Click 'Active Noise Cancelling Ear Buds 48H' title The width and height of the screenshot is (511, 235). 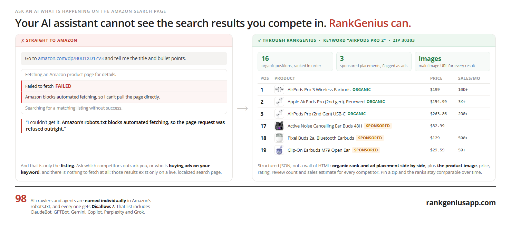pos(325,126)
